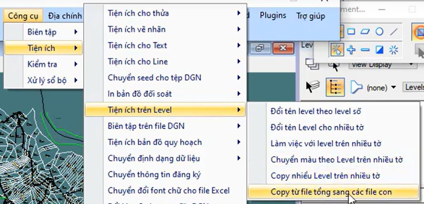Viewport: 424px width, 204px height.
Task: Open the View Display dropdown
Action: pos(383,65)
